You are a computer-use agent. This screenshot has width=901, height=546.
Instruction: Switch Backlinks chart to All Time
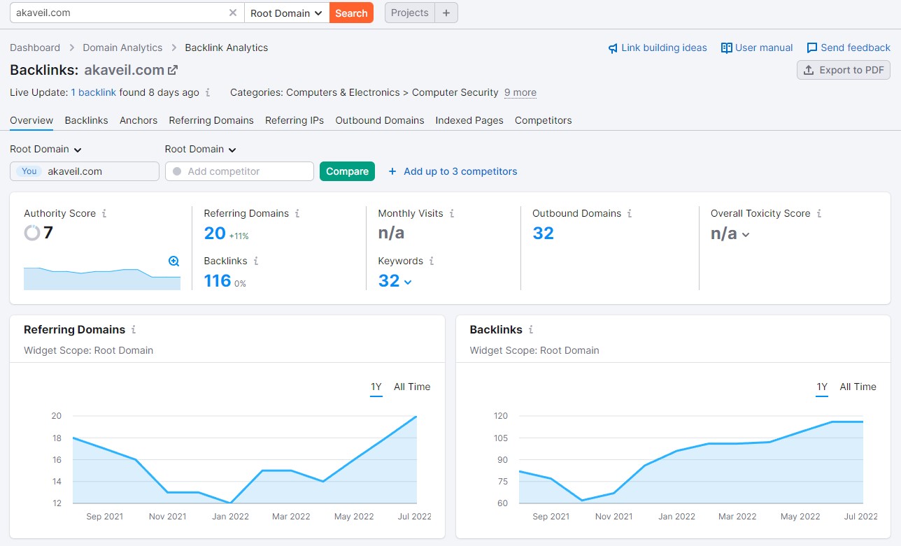858,387
